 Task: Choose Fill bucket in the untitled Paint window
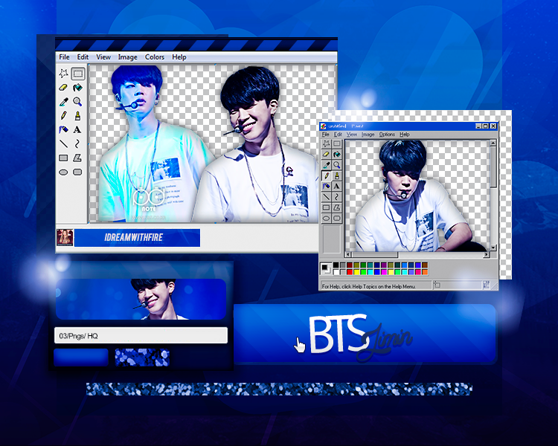(x=336, y=155)
